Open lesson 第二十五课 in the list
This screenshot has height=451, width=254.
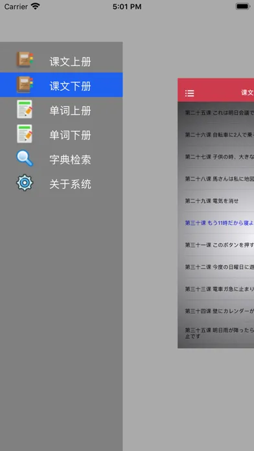coord(216,113)
